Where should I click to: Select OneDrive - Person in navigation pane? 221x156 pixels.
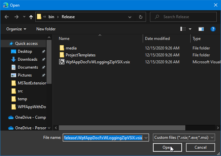click(x=31, y=128)
